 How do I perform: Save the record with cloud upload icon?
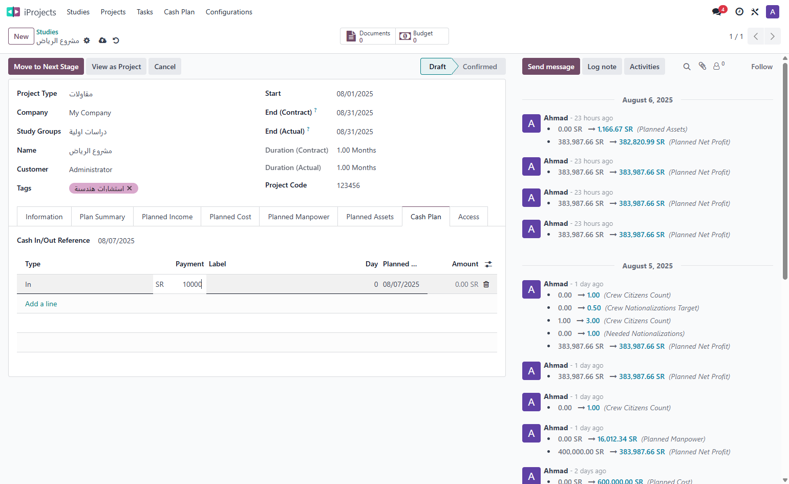click(102, 40)
